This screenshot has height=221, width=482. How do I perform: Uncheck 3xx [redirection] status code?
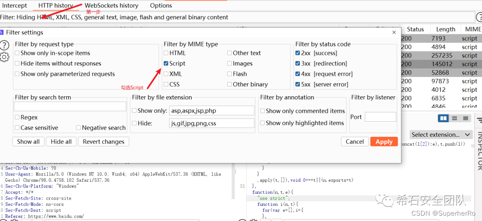tap(298, 64)
